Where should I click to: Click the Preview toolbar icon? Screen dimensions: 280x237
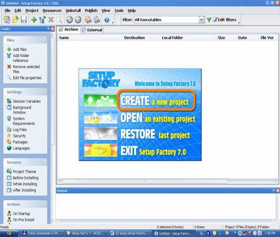pos(96,20)
